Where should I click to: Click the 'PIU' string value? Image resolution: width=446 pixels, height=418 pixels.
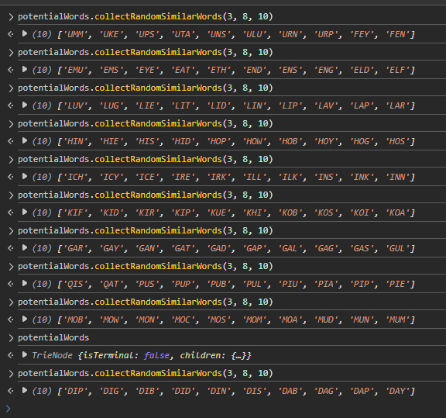click(x=290, y=284)
